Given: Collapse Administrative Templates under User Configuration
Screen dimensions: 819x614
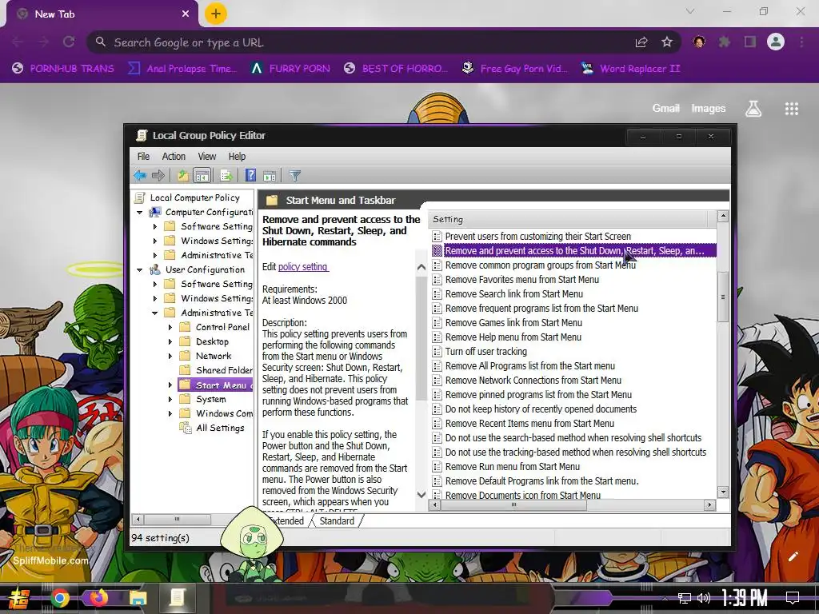Looking at the screenshot, I should click(x=154, y=313).
